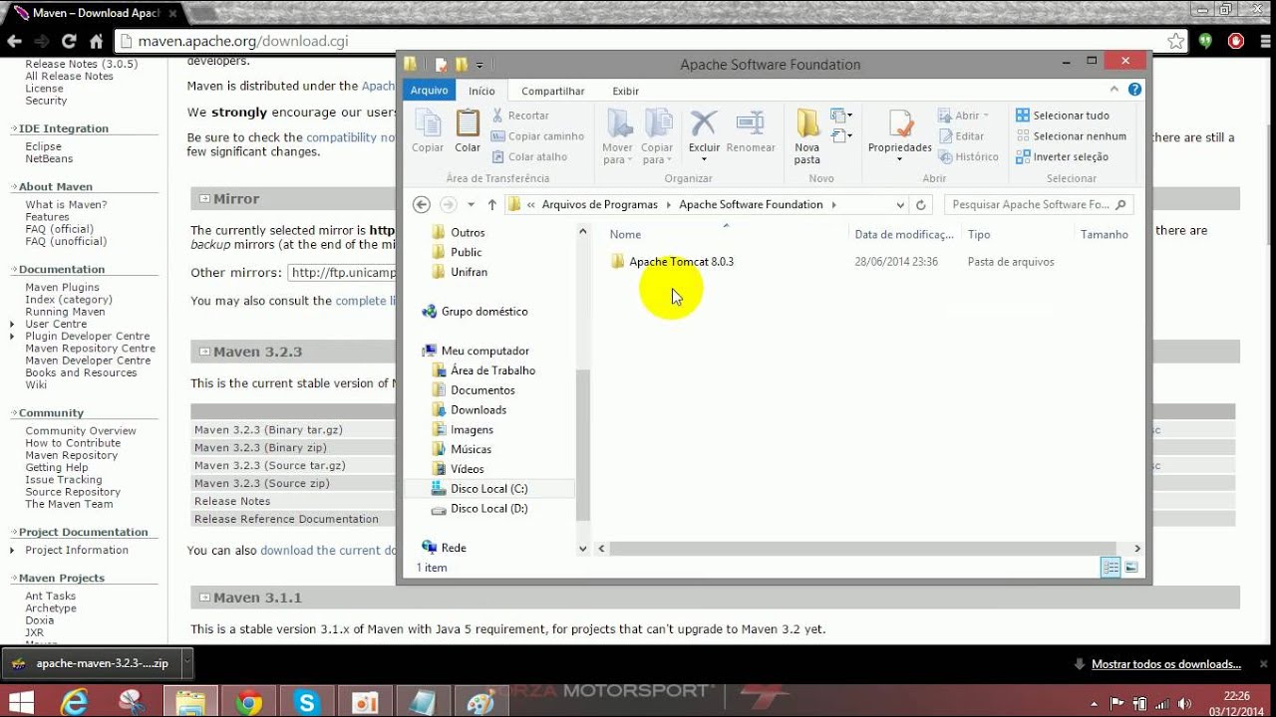1276x717 pixels.
Task: Click Copiar caminho in the ribbon
Action: 538,136
